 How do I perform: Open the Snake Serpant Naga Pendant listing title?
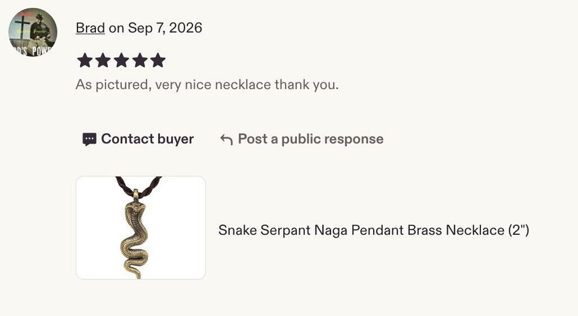(374, 230)
